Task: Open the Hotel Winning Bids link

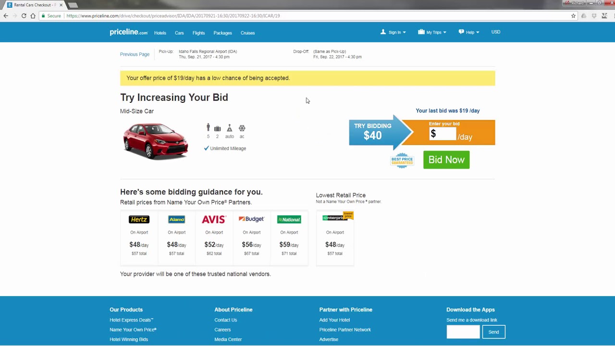Action: click(x=129, y=339)
